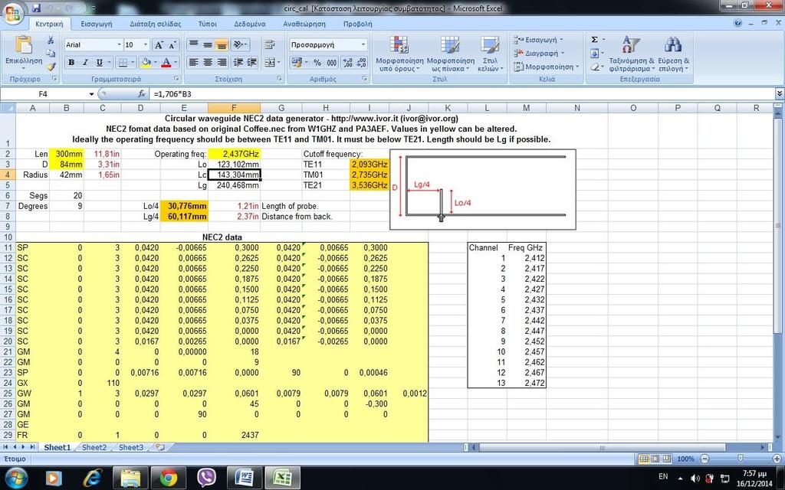
Task: Apply red font color A
Action: coord(166,63)
